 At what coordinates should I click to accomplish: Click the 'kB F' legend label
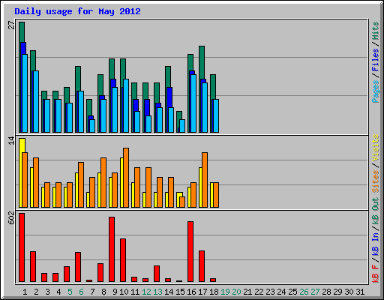(375, 274)
